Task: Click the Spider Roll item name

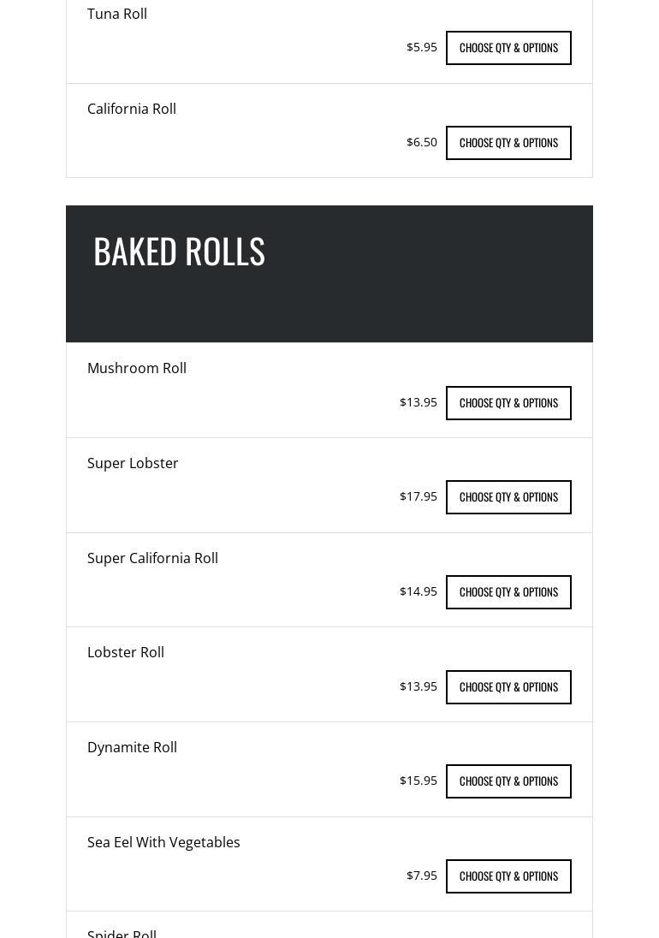Action: coord(122,933)
